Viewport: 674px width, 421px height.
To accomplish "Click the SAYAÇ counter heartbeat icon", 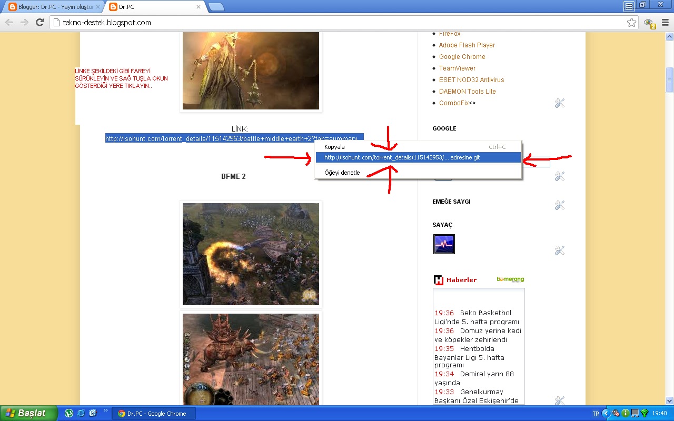I will (444, 244).
